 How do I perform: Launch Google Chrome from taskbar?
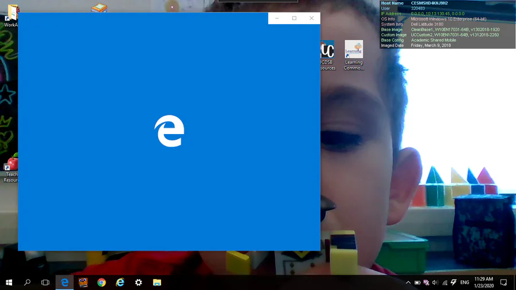(101, 283)
